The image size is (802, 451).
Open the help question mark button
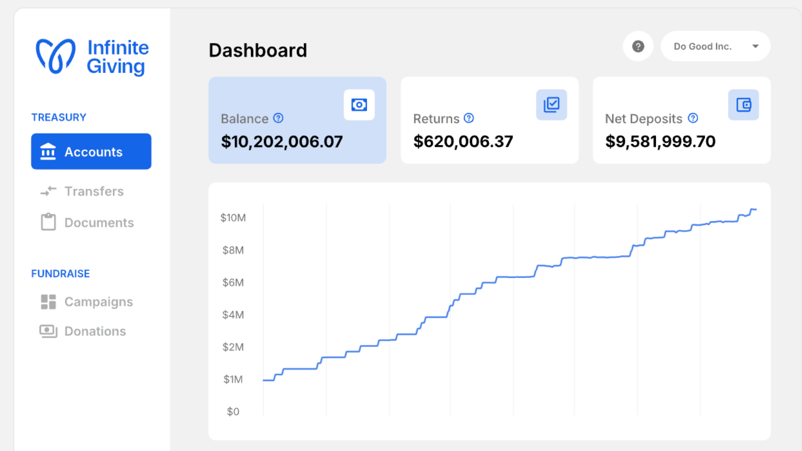638,46
